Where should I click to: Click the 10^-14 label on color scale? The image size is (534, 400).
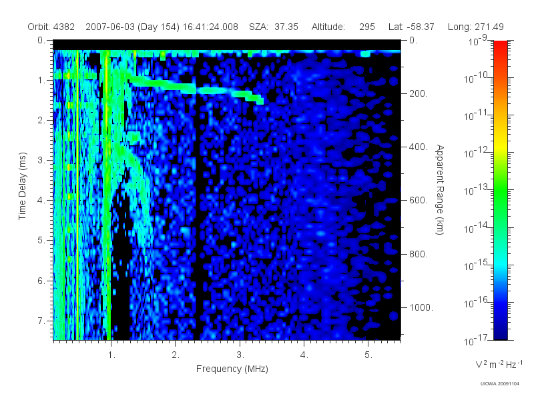pos(477,228)
